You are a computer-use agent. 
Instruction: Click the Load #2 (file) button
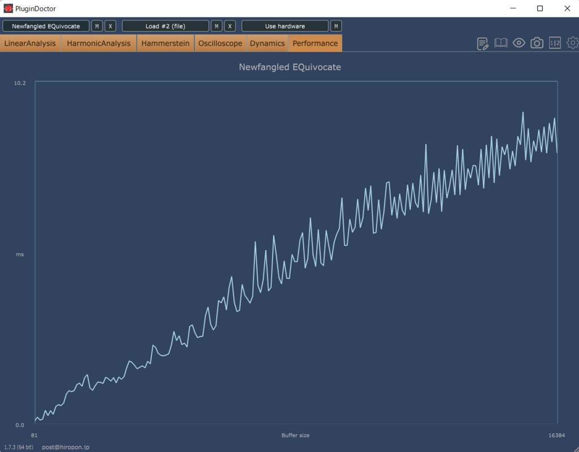tap(166, 26)
